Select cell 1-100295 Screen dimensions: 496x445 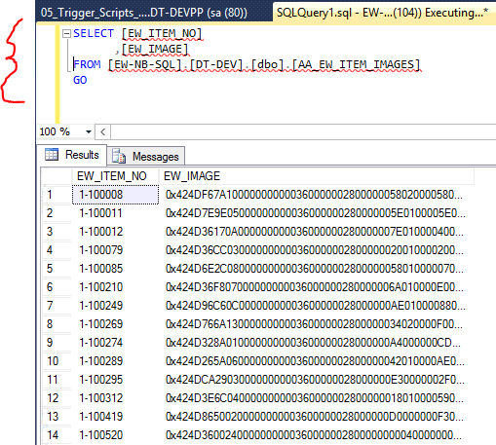[x=115, y=380]
